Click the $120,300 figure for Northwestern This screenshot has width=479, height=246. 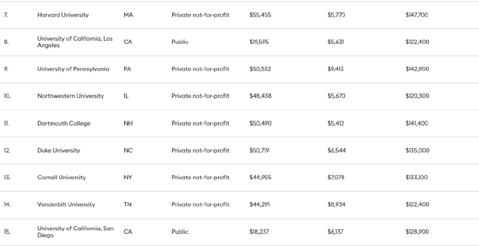coord(417,96)
